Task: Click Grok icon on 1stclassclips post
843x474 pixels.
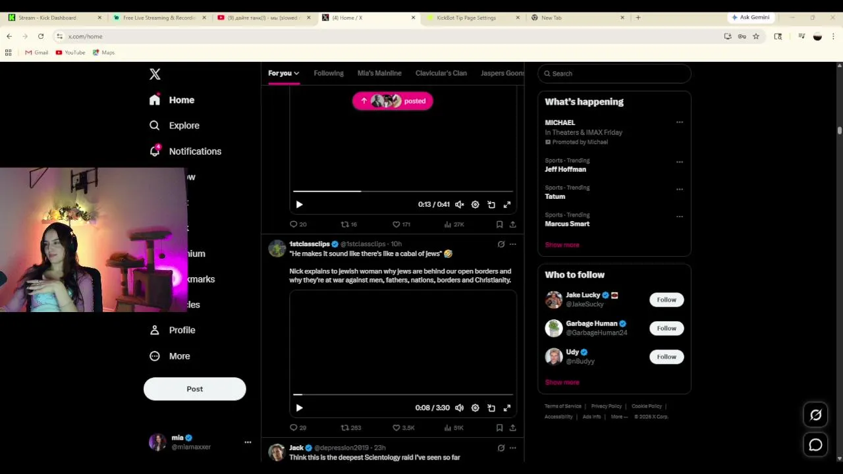Action: (x=501, y=244)
